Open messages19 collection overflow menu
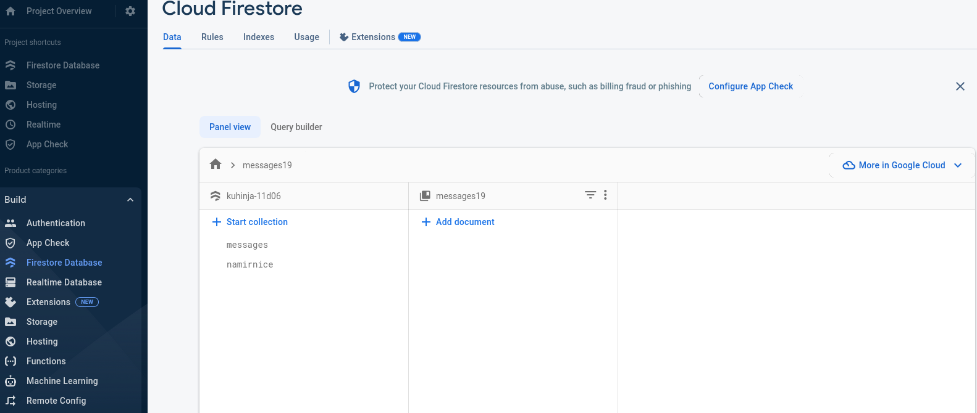Image resolution: width=977 pixels, height=413 pixels. pyautogui.click(x=605, y=195)
